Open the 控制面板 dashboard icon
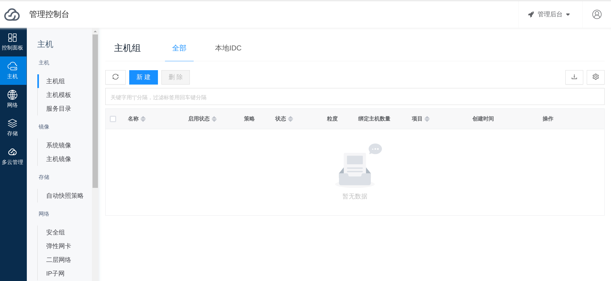This screenshot has height=281, width=611. tap(12, 38)
